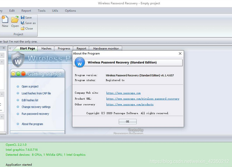Viewport: 232px width, 167px height.
Task: Collapse the third left panel section
Action: pyautogui.click(x=2, y=94)
